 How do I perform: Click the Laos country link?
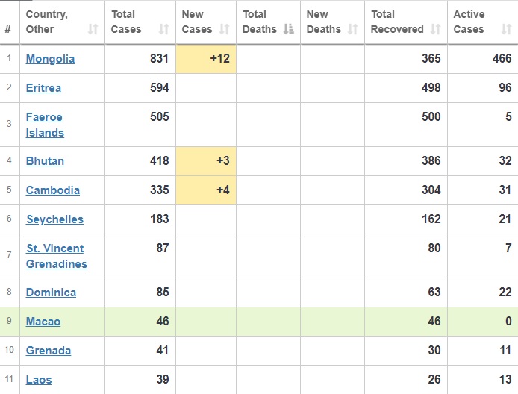[x=39, y=380]
